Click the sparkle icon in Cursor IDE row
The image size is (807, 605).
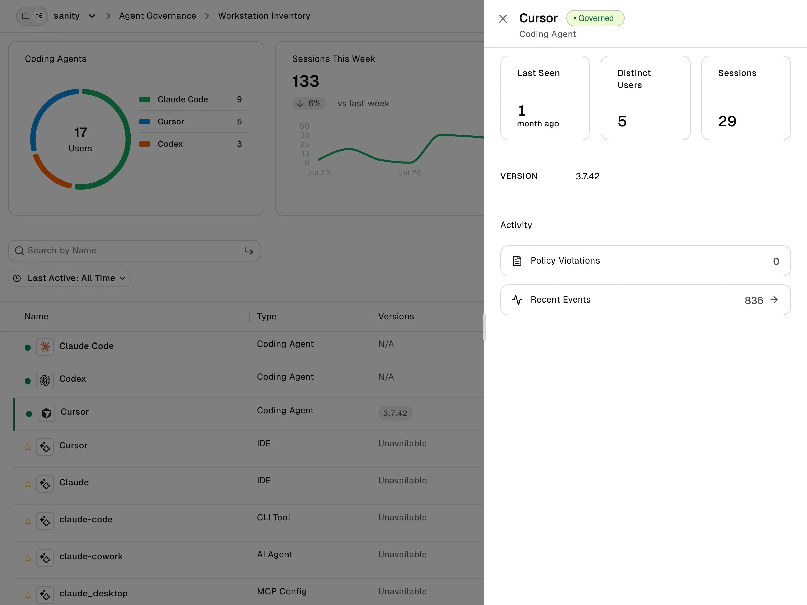point(45,447)
